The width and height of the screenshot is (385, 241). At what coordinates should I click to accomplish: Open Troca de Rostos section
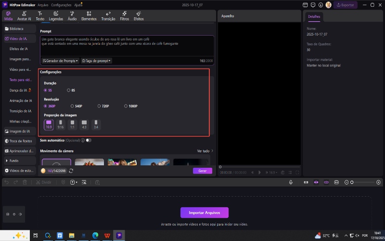(x=20, y=141)
